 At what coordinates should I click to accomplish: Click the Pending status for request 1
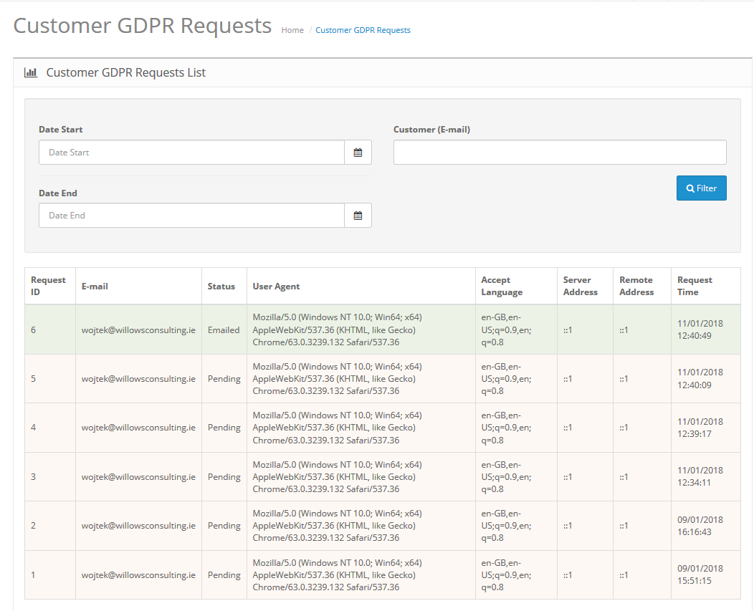[x=224, y=575]
